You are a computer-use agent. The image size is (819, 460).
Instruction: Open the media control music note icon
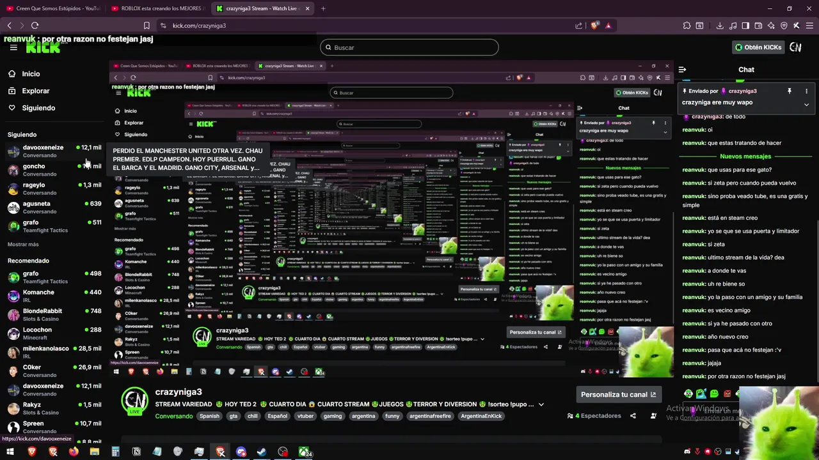point(733,26)
